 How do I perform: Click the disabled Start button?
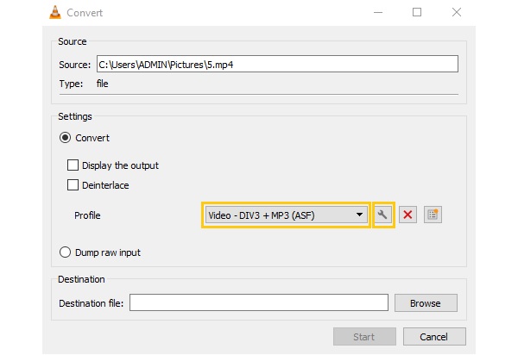pyautogui.click(x=364, y=337)
